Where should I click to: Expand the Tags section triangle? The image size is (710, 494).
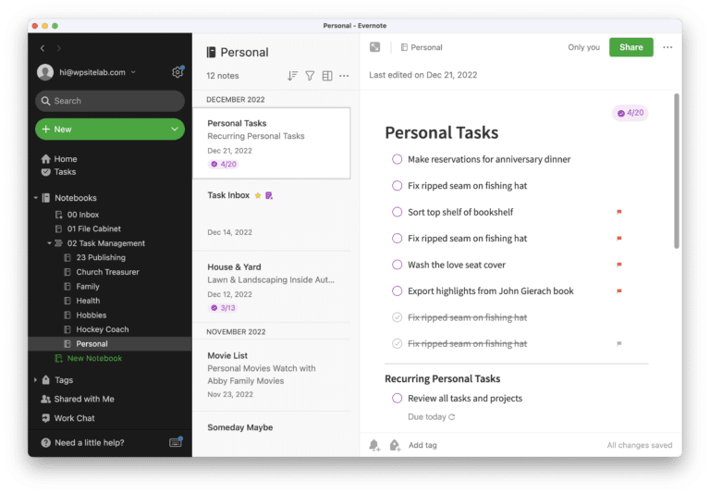pos(35,380)
